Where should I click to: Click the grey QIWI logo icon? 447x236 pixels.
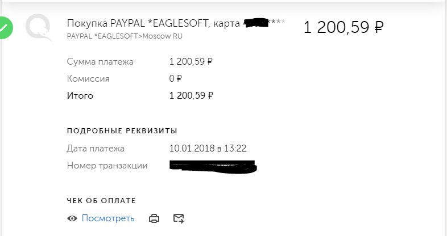coord(39,27)
